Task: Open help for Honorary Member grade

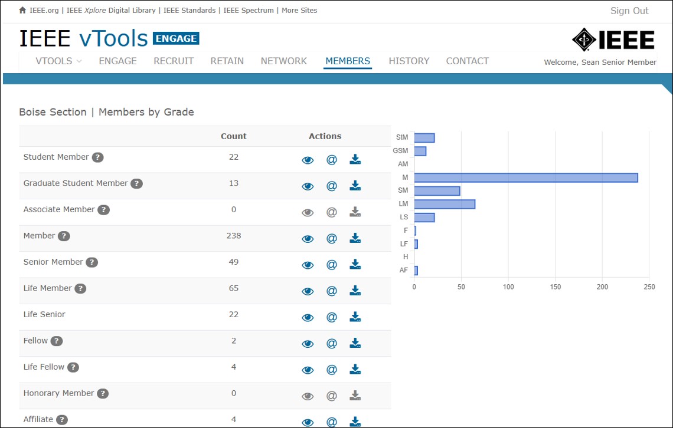Action: pyautogui.click(x=103, y=393)
